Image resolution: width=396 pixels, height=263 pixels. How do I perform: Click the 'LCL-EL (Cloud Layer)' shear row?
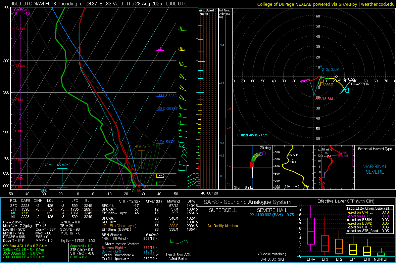[150, 226]
